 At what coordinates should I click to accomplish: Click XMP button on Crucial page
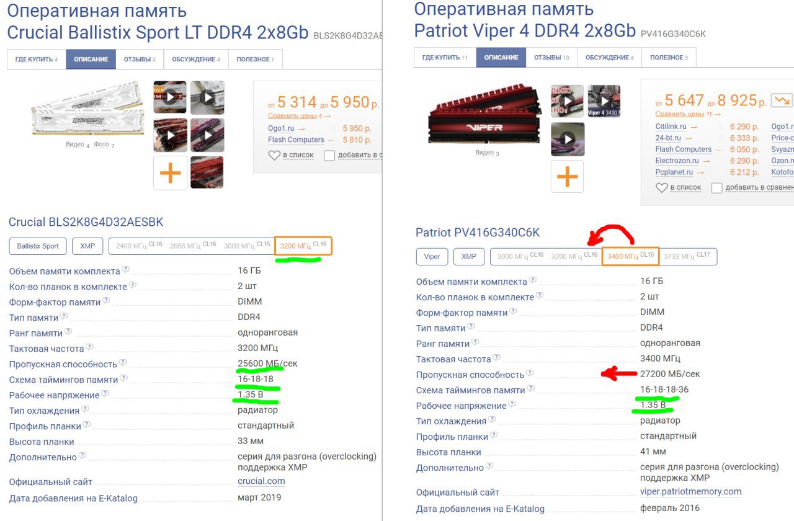(x=87, y=246)
